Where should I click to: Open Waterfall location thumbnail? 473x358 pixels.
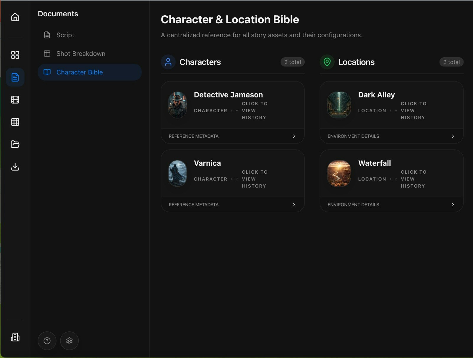[339, 173]
